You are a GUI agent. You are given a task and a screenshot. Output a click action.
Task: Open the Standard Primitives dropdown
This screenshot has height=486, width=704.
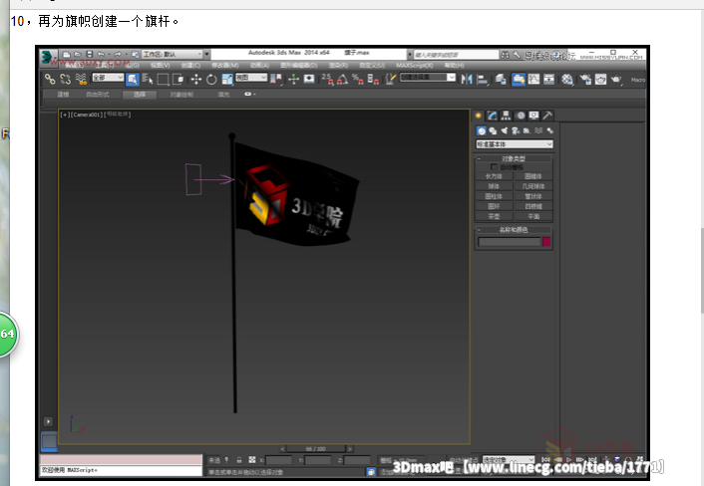coord(515,144)
